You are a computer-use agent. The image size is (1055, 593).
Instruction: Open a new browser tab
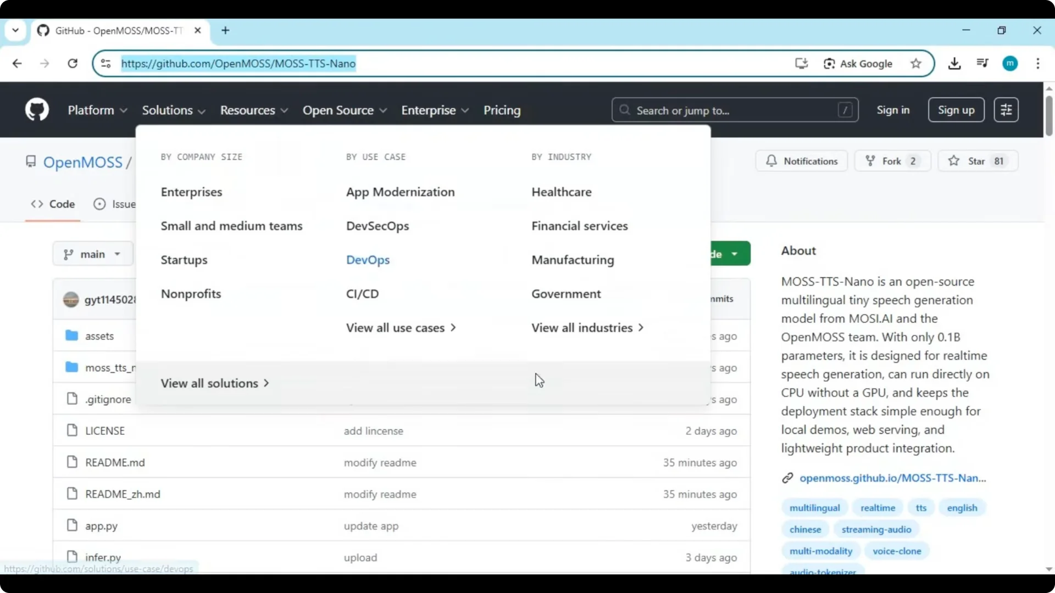tap(225, 30)
